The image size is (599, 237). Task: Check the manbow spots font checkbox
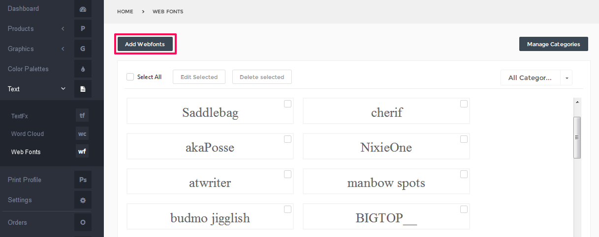pos(464,174)
